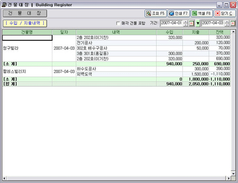Click the Building Register title bar app icon
This screenshot has width=238, height=183.
click(x=4, y=5)
